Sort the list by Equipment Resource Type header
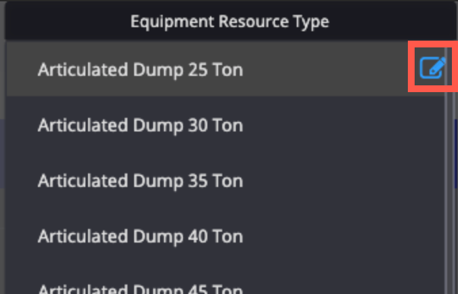 (x=230, y=21)
